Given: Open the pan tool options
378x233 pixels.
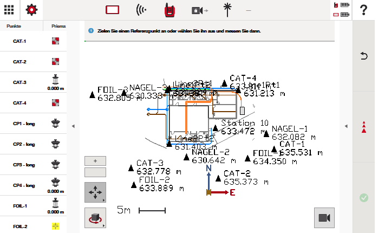Looking at the screenshot, I should pos(95,192).
